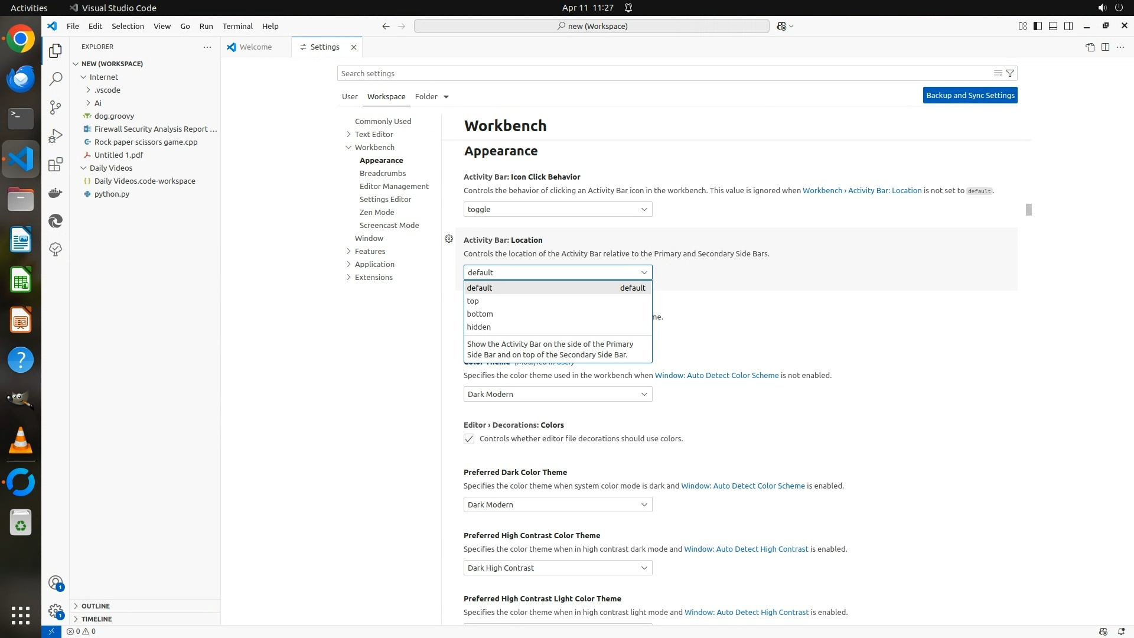This screenshot has height=638, width=1134.
Task: Open Source Control view icon
Action: point(56,107)
